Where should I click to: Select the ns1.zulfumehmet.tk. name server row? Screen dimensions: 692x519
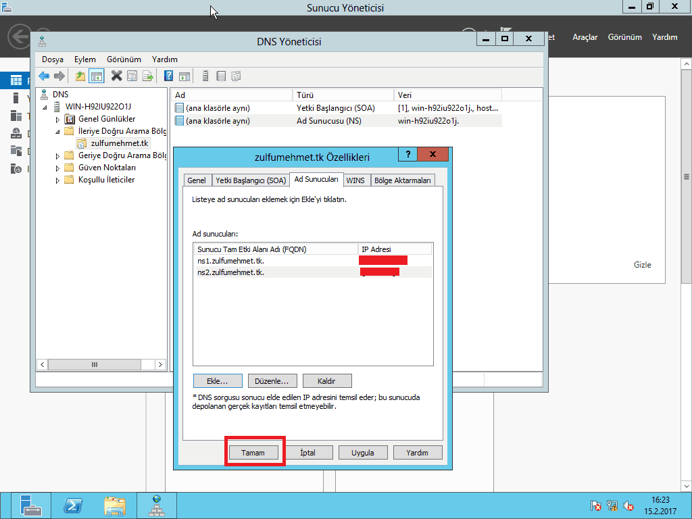[x=226, y=260]
